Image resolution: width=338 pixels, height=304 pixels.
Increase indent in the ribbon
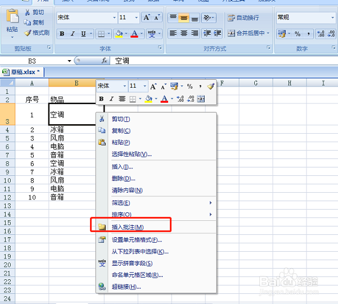point(217,33)
